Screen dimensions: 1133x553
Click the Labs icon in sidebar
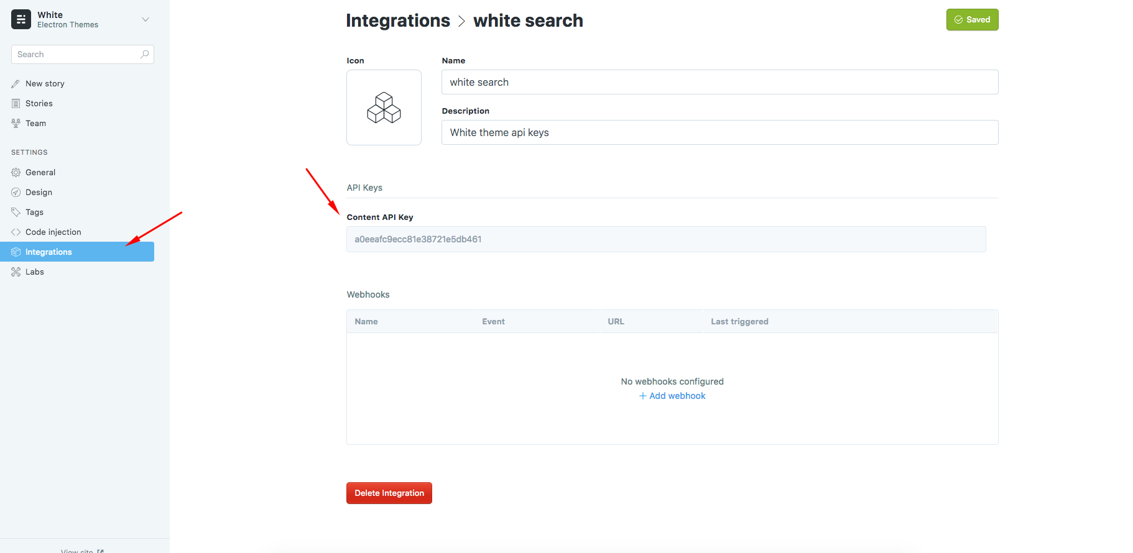click(x=16, y=272)
